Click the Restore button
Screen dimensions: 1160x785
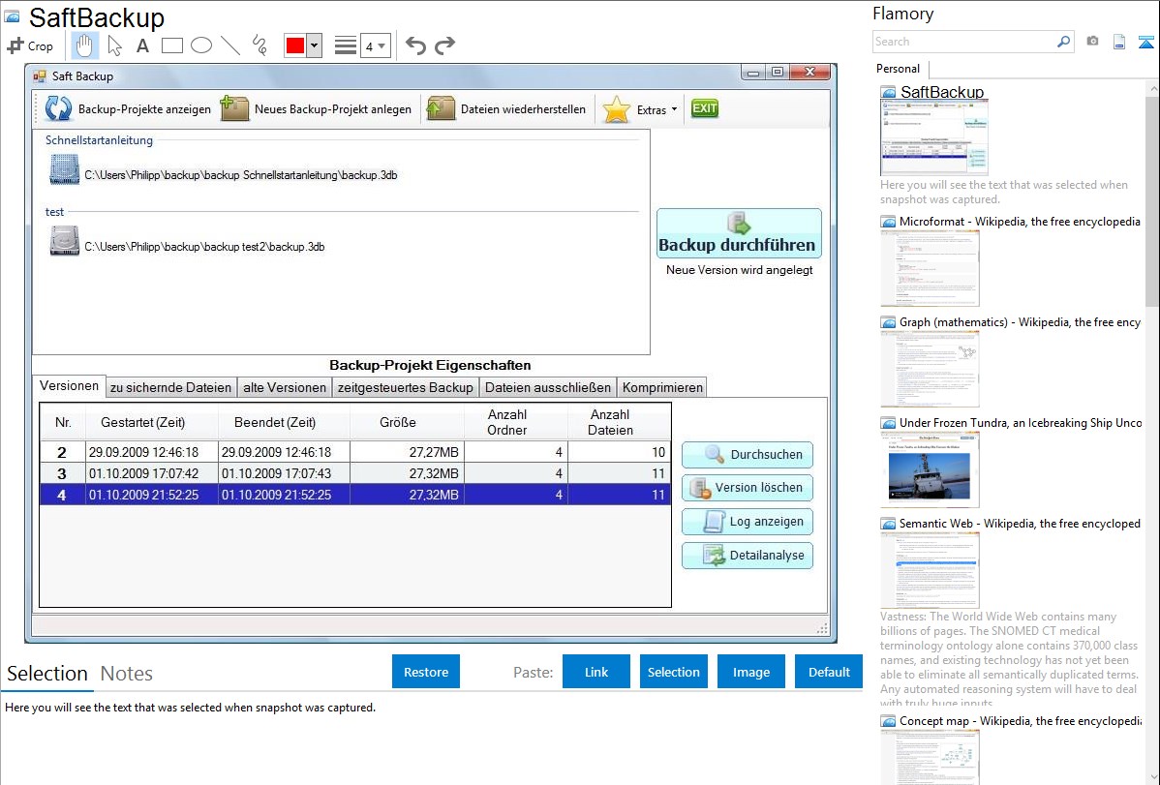426,672
